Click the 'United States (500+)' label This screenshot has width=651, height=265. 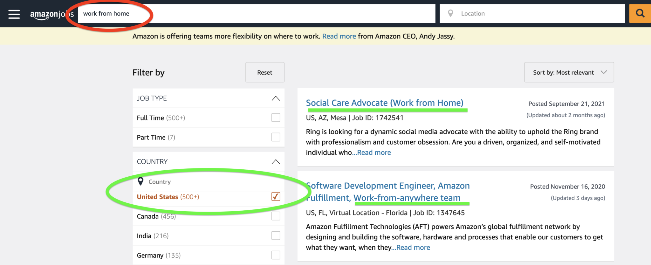click(168, 197)
